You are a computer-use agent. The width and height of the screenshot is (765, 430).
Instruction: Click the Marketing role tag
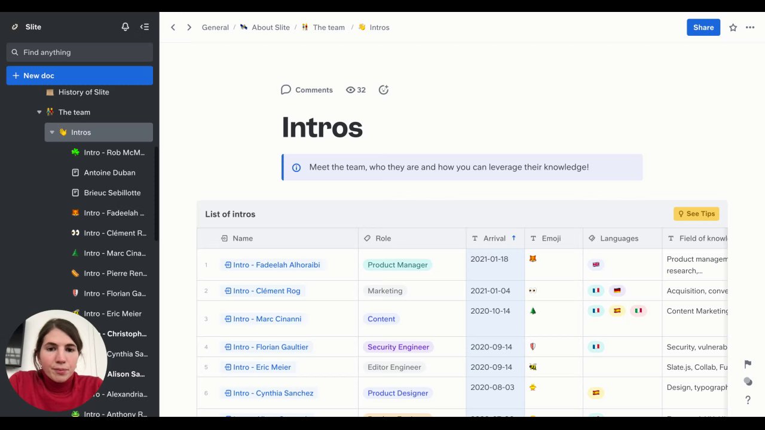tap(385, 291)
